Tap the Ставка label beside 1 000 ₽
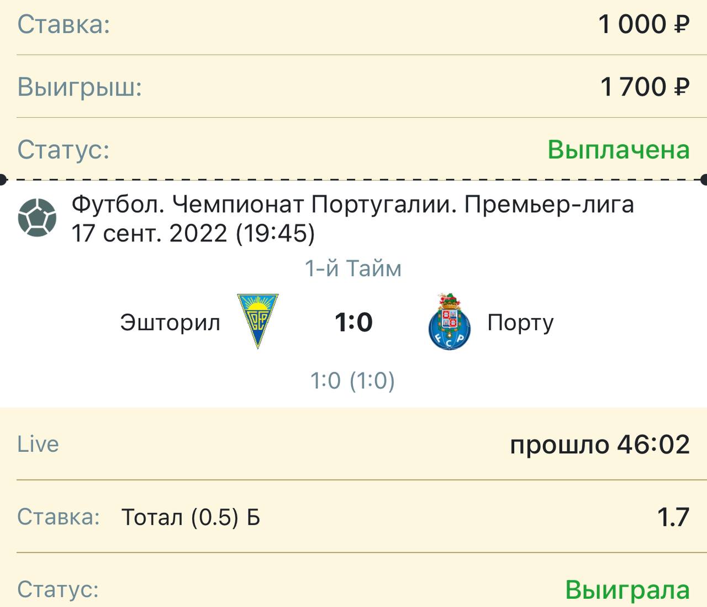The image size is (707, 607). tap(64, 25)
